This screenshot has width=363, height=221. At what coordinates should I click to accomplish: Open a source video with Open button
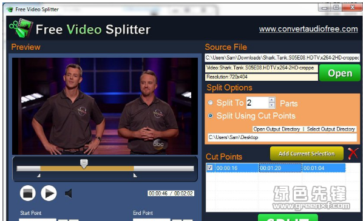pos(340,73)
